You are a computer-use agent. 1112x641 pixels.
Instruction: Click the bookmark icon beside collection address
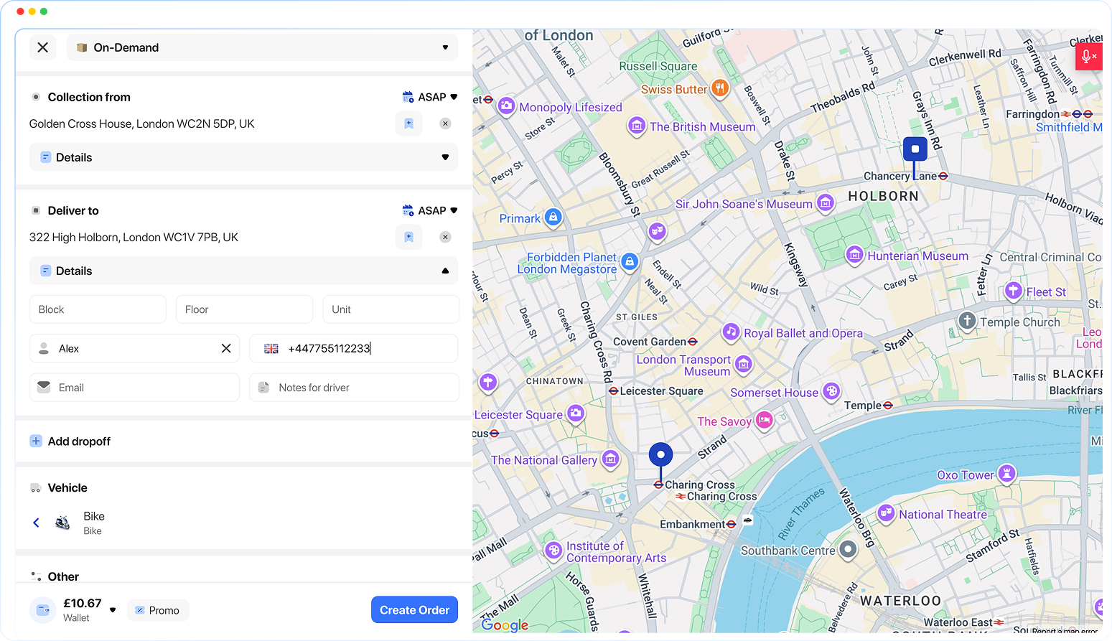tap(408, 123)
